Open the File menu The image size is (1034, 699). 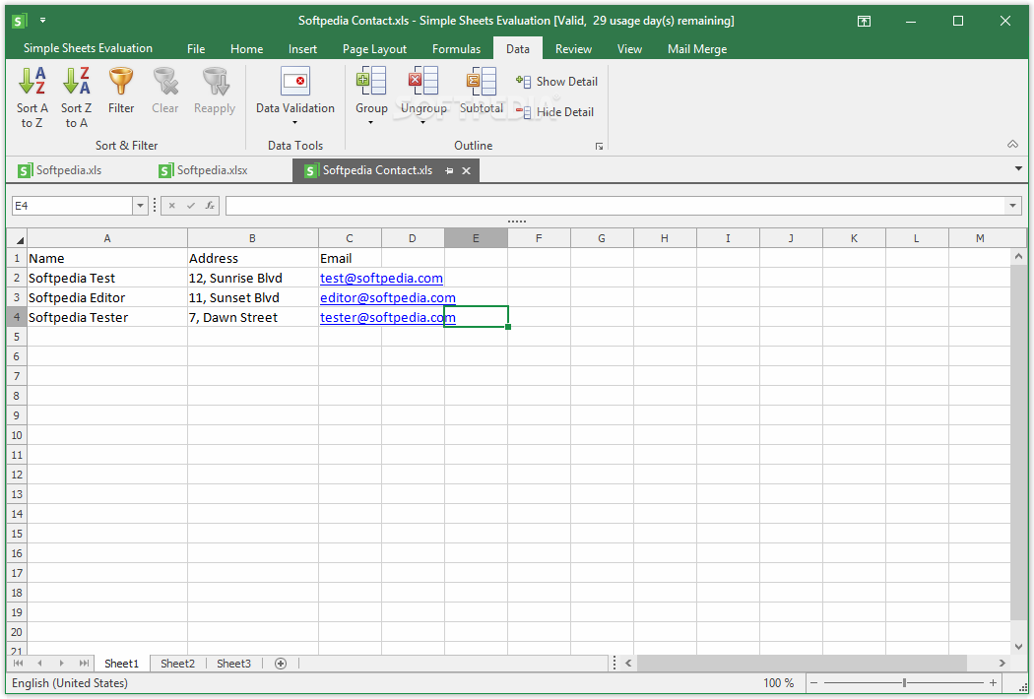coord(196,49)
